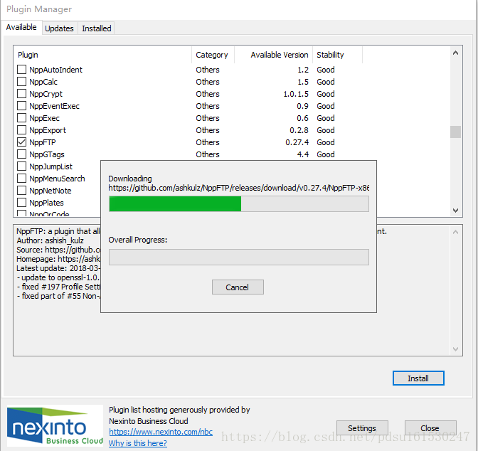The width and height of the screenshot is (478, 451).
Task: Check the NppExec plugin checkbox
Action: click(21, 118)
